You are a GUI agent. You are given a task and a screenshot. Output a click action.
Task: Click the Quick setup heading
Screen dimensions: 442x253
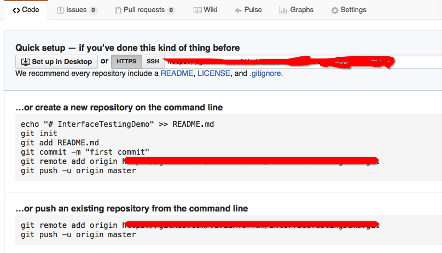click(x=127, y=48)
